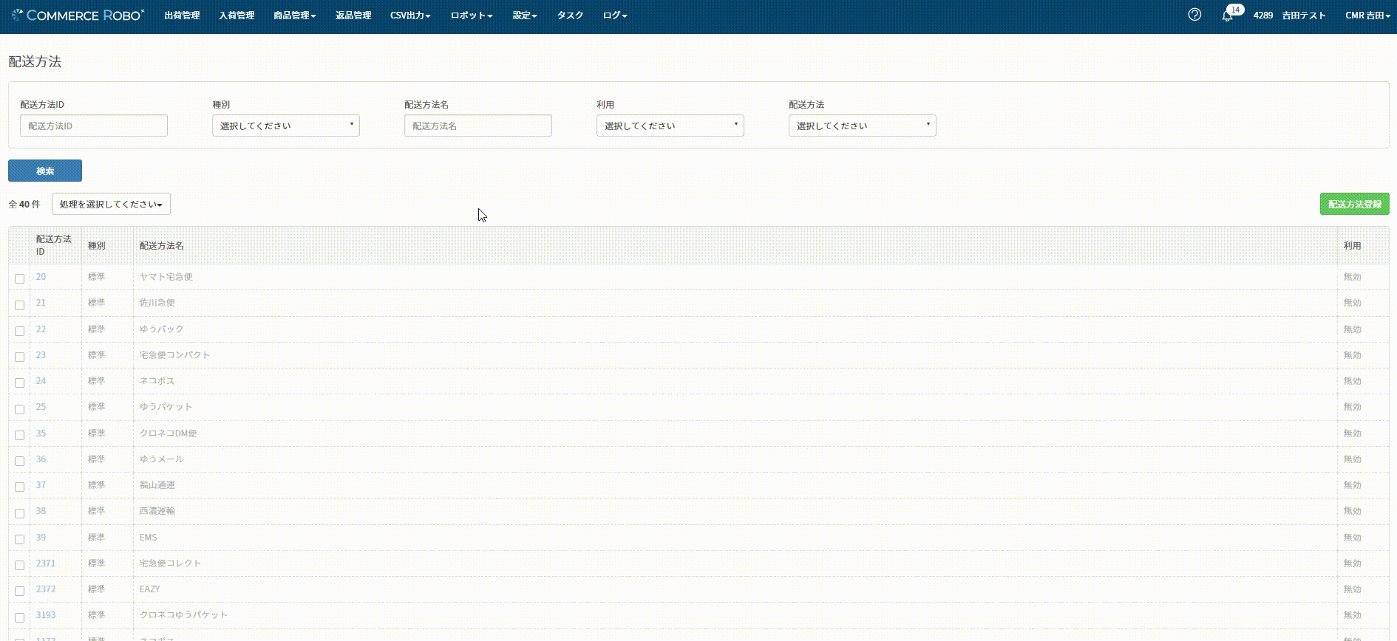Open the 種別 filter dropdown
The width and height of the screenshot is (1397, 641).
click(x=286, y=126)
